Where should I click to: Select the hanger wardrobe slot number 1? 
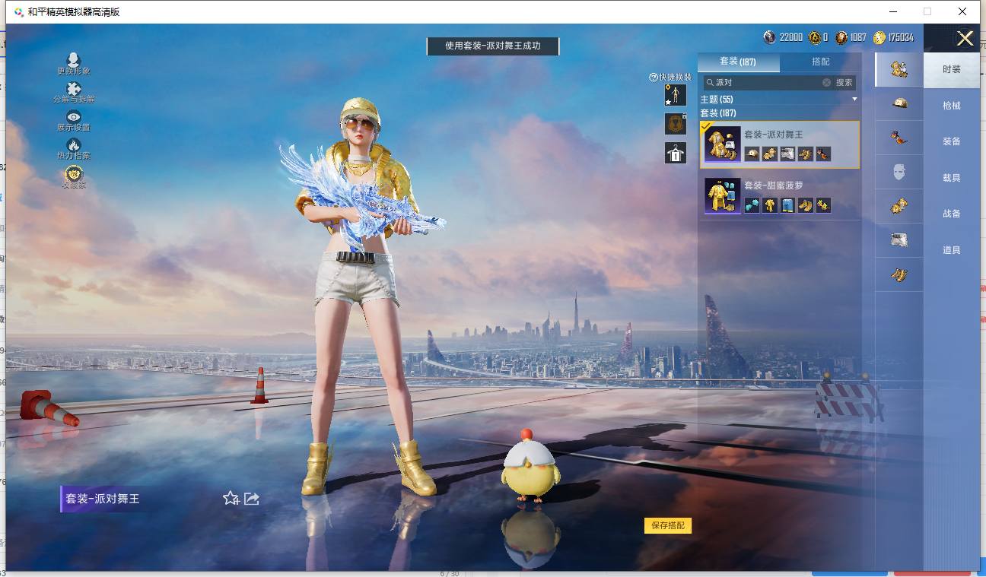(676, 153)
